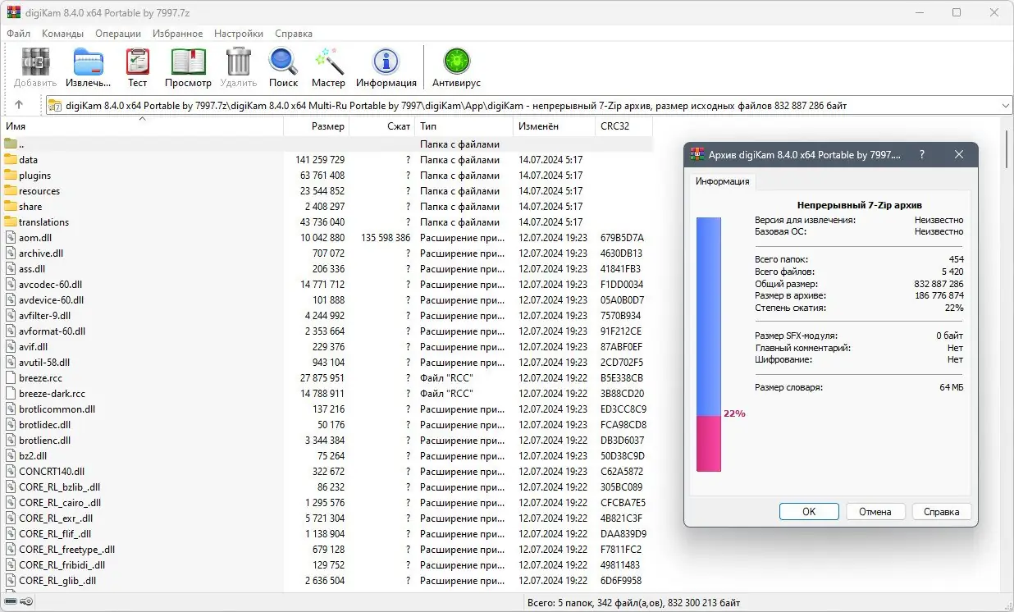The height and width of the screenshot is (612, 1014).
Task: Open the Команды menu
Action: pyautogui.click(x=62, y=34)
